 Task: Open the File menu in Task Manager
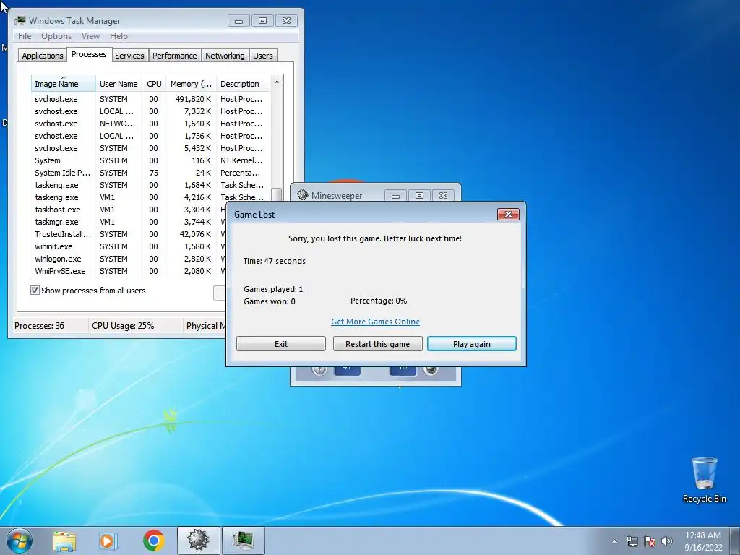click(x=25, y=36)
